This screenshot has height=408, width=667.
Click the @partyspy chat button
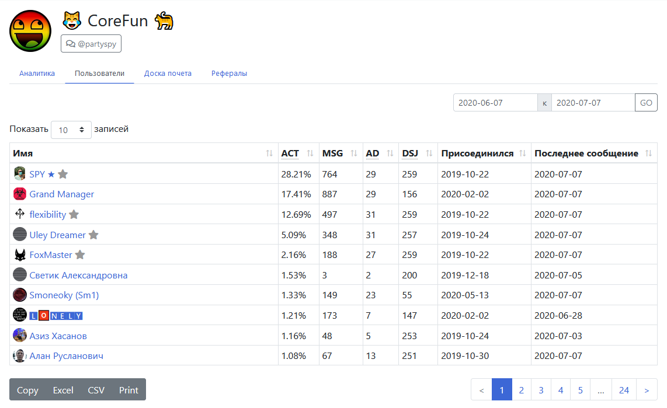(91, 44)
